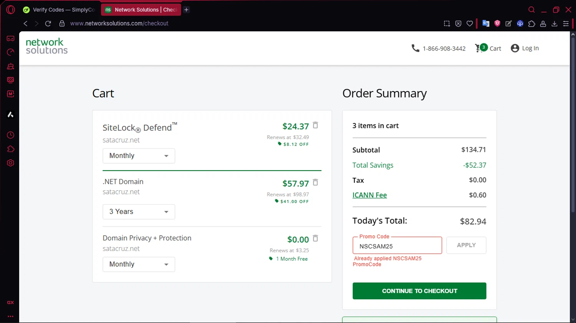
Task: Open Domain Privacy Monthly term dropdown
Action: click(139, 264)
